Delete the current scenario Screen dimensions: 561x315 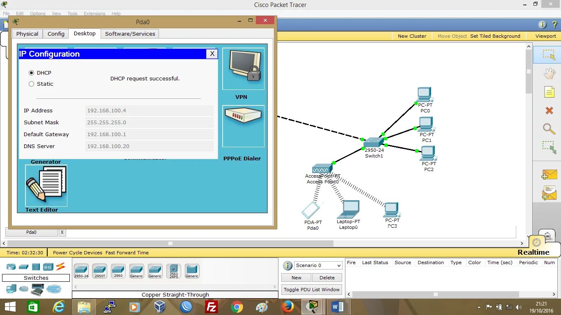[327, 278]
